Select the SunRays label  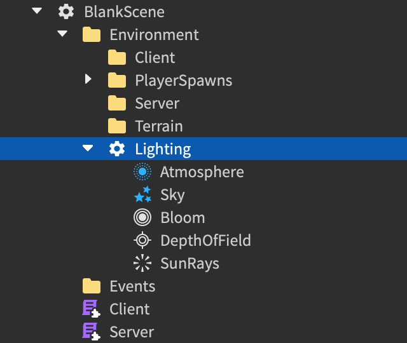pos(190,264)
